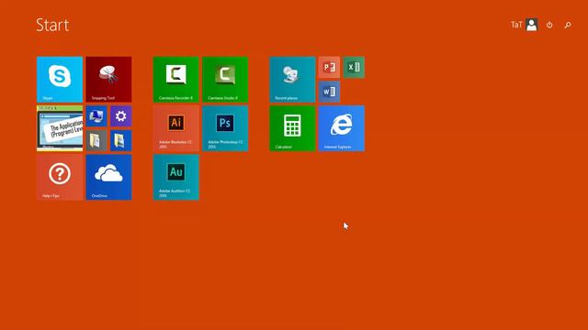Open the folder tile with blue background
588x330 pixels.
coord(120,140)
